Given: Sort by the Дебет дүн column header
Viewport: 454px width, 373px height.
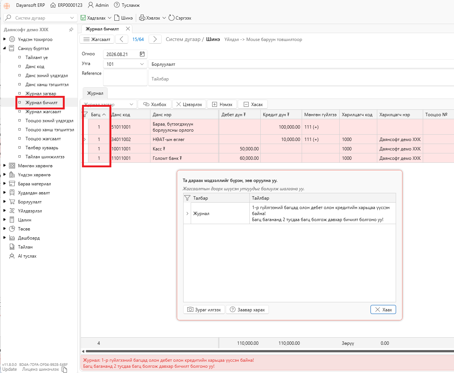Looking at the screenshot, I should coord(238,115).
